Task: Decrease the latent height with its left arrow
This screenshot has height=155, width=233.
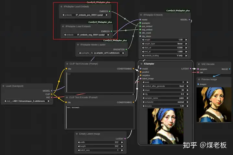Action: pos(78,146)
